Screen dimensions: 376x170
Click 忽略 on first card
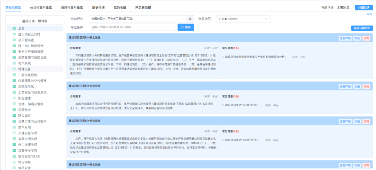366,38
